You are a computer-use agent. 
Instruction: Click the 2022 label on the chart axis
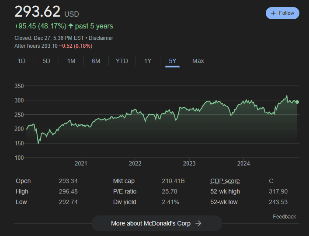tap(135, 163)
